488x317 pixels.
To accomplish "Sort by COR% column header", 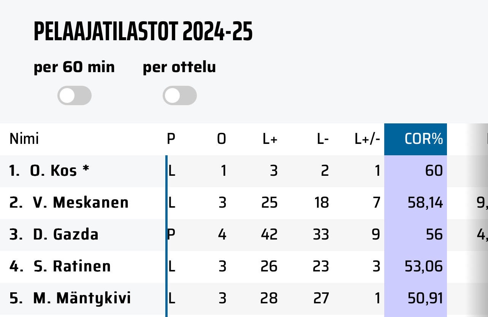I will 424,139.
